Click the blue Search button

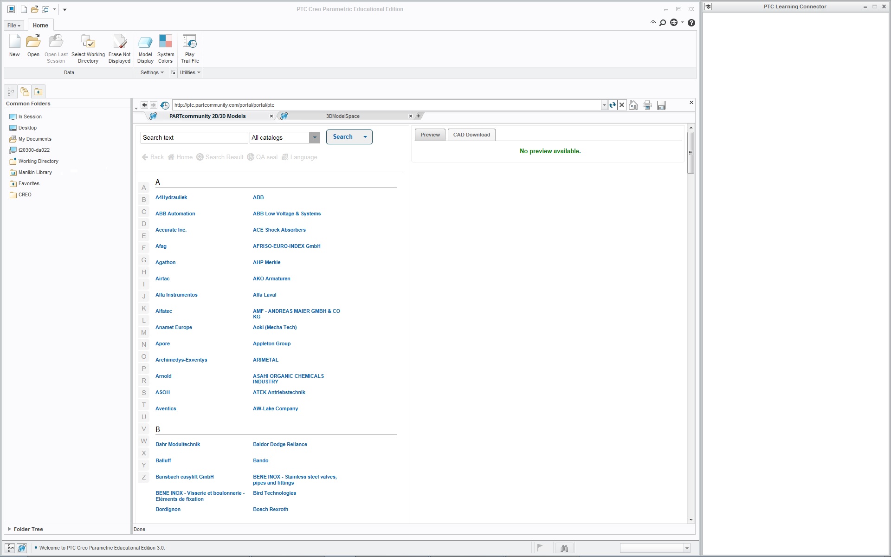[x=343, y=137]
